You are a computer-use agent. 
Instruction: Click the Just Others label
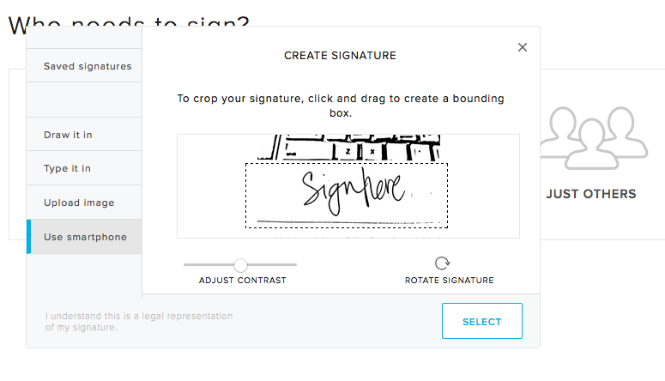tap(591, 194)
